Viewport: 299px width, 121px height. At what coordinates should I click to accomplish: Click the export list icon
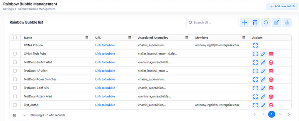tap(276, 23)
